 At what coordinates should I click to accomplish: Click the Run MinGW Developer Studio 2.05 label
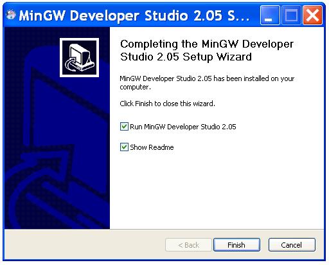[x=183, y=127]
